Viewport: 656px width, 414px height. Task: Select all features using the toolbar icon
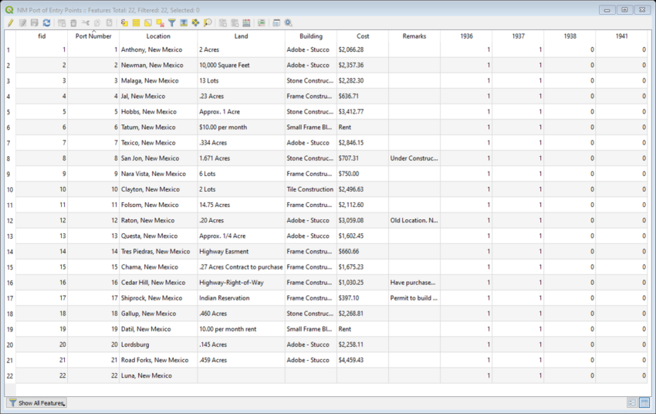pyautogui.click(x=136, y=23)
